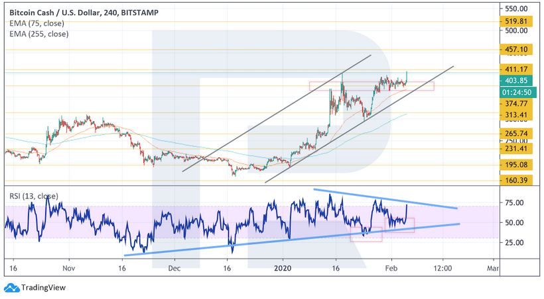
Task: Click the RSI 25.00 axis value
Action: tap(514, 243)
